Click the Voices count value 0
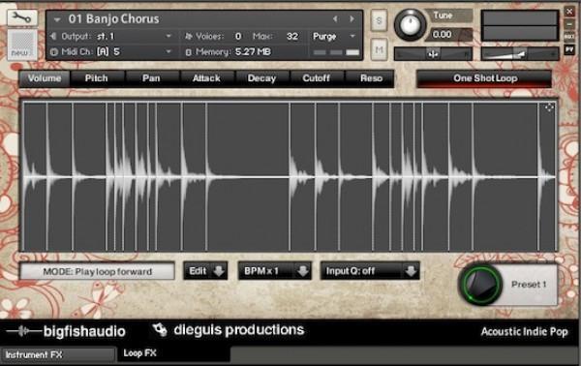Image resolution: width=581 pixels, height=366 pixels. (x=238, y=36)
